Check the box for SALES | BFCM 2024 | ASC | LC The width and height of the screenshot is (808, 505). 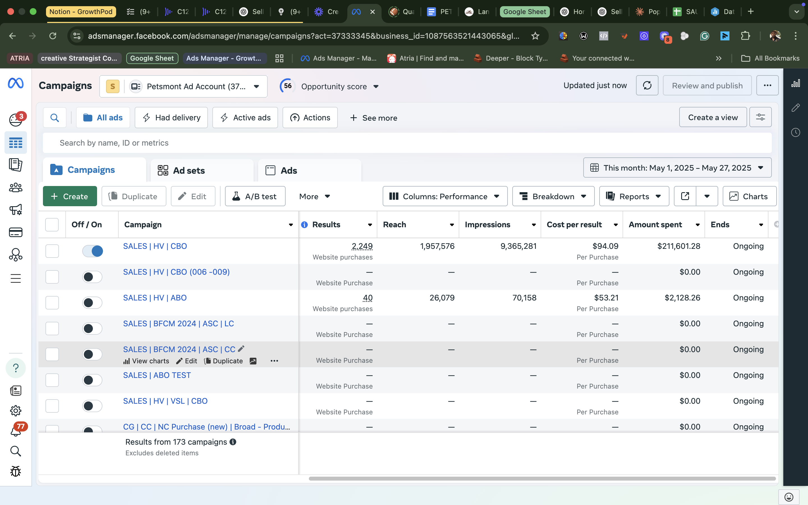(x=52, y=328)
